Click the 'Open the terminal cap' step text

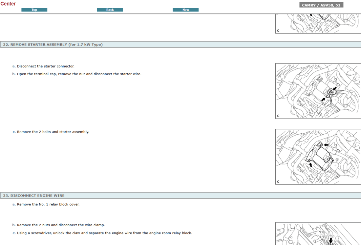tap(79, 74)
